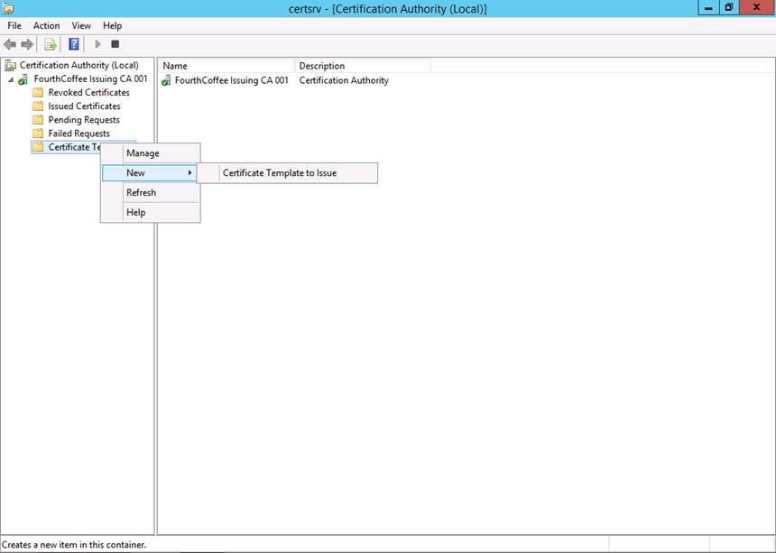776x553 pixels.
Task: Click Refresh in the context menu
Action: coord(141,193)
